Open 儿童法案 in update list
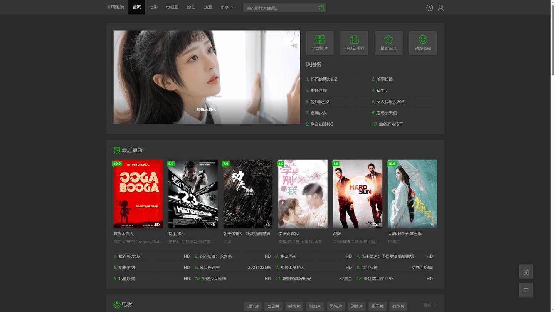 [x=126, y=278]
